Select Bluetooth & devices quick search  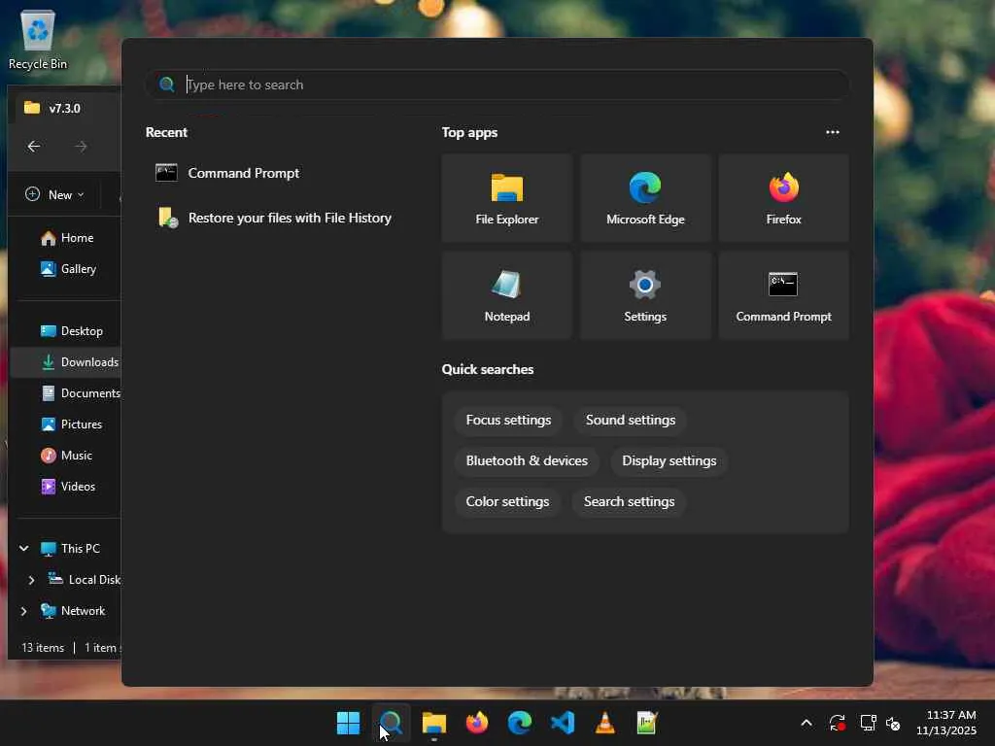[x=527, y=460]
